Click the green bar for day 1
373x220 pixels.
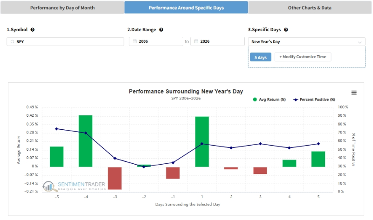coord(202,142)
